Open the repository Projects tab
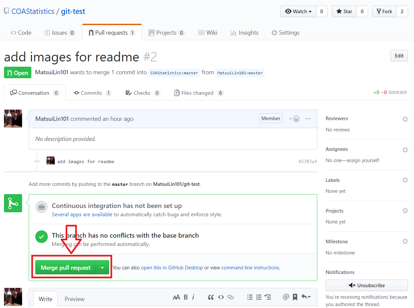Screen dimensions: 414x308 point(166,33)
